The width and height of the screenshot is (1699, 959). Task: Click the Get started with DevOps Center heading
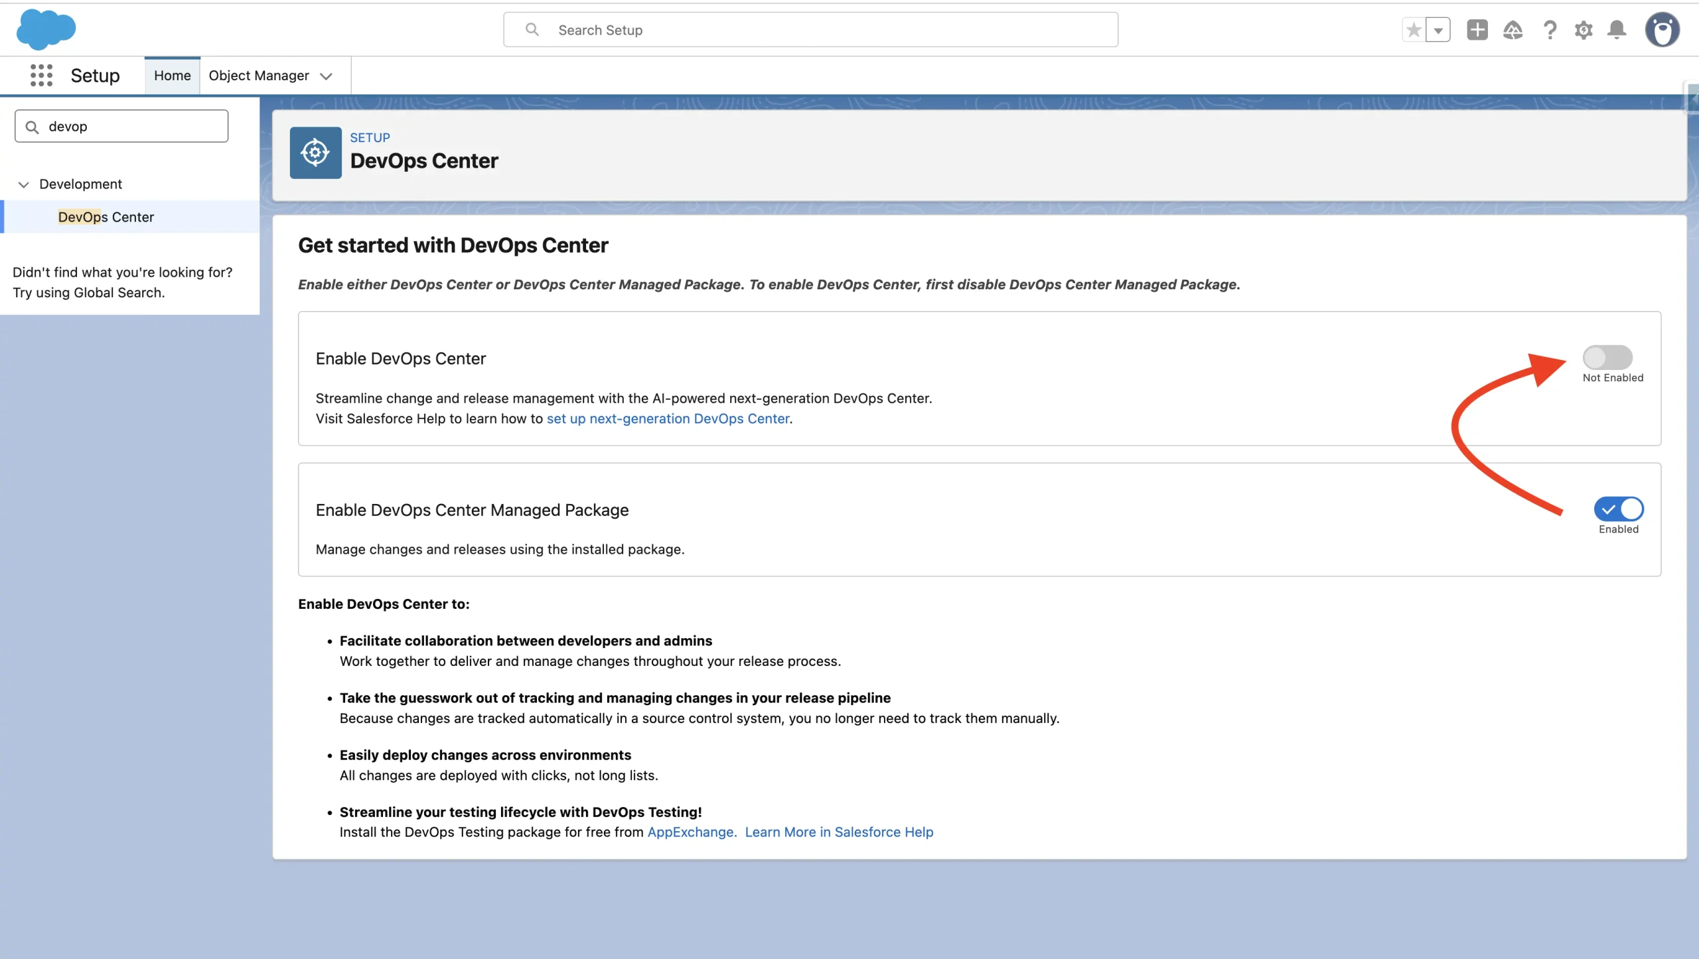tap(453, 245)
